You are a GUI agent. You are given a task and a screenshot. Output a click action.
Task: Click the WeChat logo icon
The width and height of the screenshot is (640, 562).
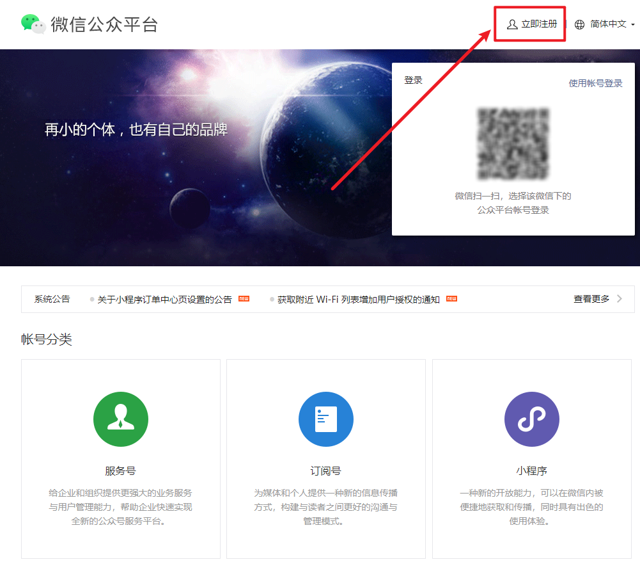pyautogui.click(x=33, y=24)
